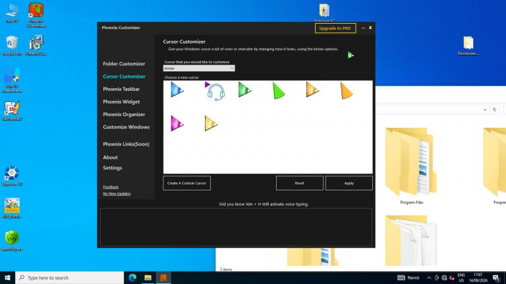Select the Program Files folder in Explorer
This screenshot has width=506, height=284.
pos(411,166)
